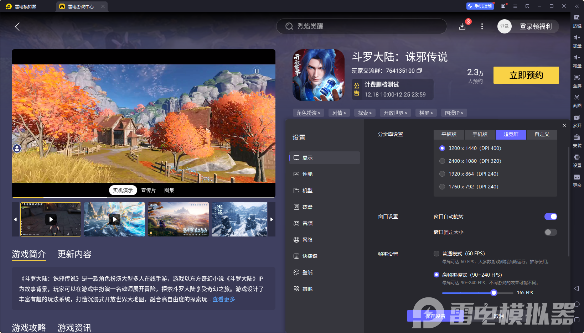Expand the 开放世界 game tag
Image resolution: width=584 pixels, height=333 pixels.
click(x=395, y=113)
